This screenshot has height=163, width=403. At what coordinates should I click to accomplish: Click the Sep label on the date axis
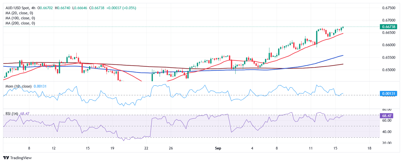(x=218, y=148)
